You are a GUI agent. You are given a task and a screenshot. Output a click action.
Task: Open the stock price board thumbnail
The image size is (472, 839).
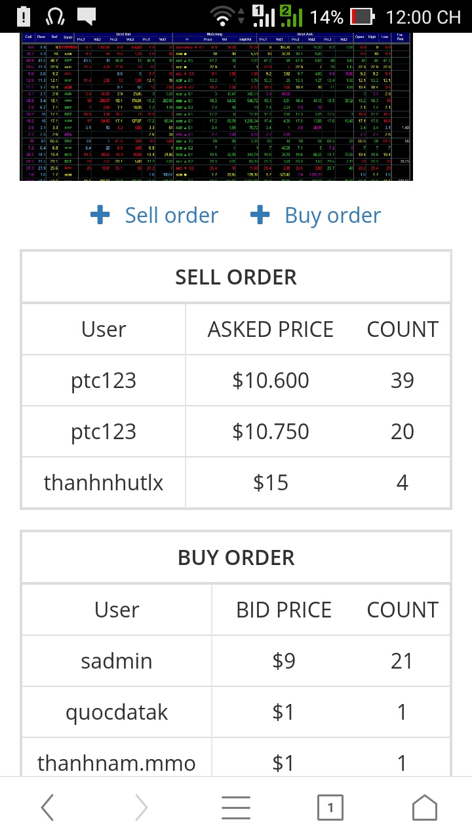pos(217,106)
